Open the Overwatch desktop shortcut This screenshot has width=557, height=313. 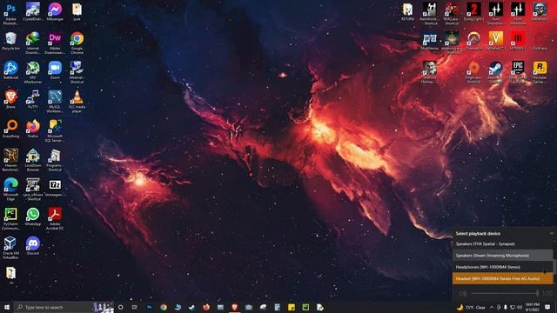pos(473,41)
